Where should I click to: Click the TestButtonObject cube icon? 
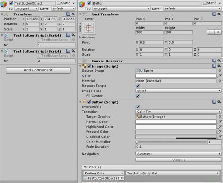point(4,4)
